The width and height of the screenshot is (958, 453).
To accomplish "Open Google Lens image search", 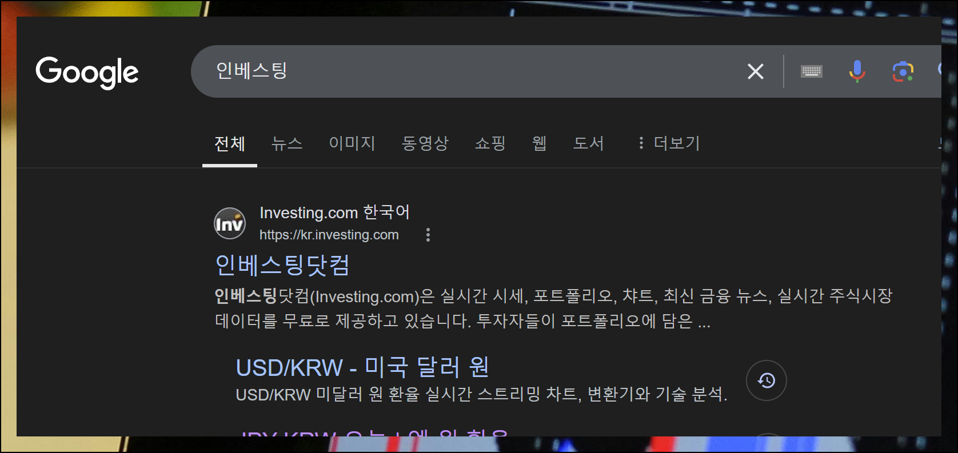I will coord(903,71).
